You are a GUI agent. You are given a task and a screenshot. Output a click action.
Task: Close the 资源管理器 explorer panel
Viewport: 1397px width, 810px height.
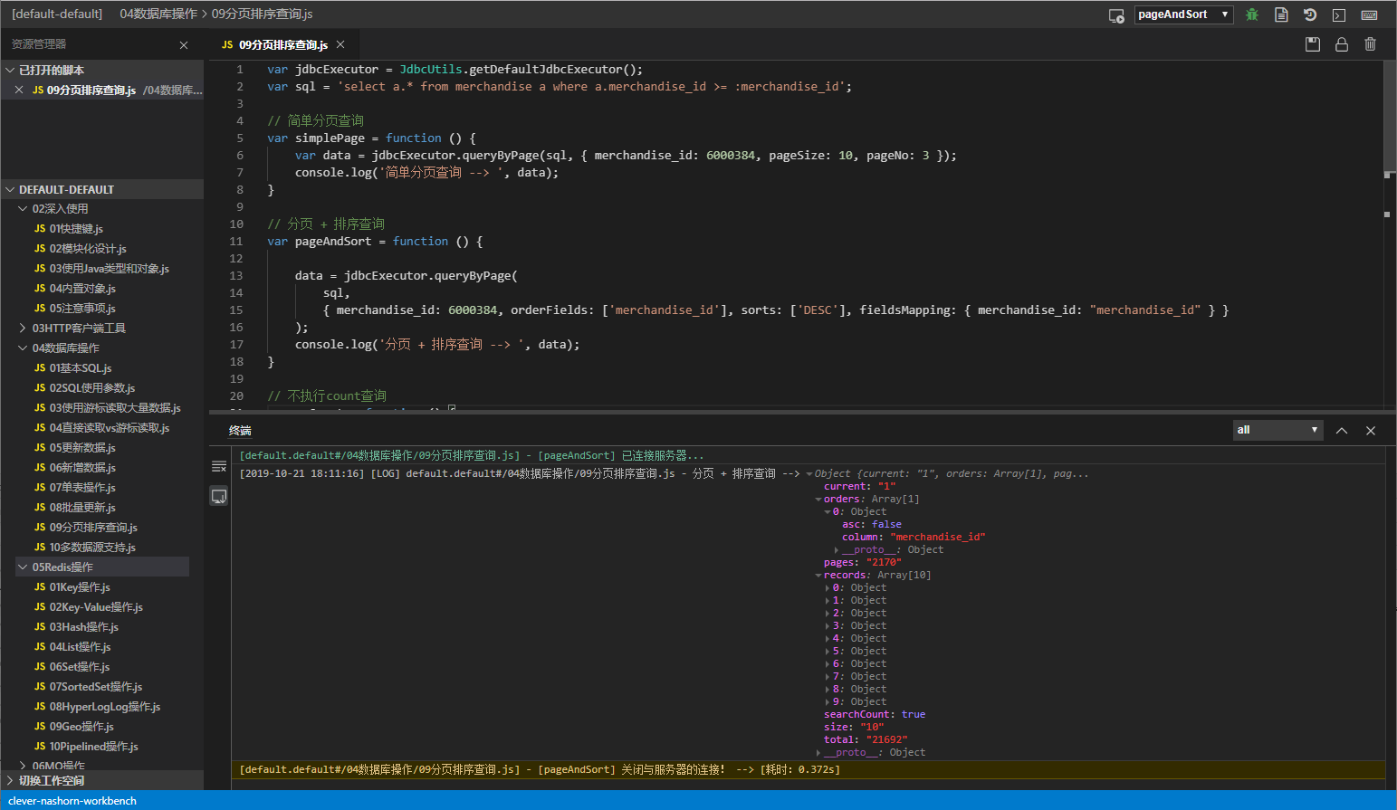pos(184,45)
